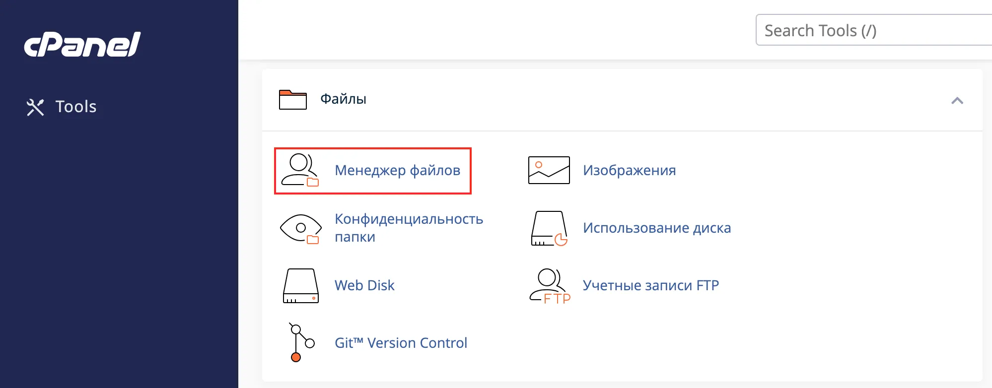Open Использование диска link
The height and width of the screenshot is (388, 992).
(x=656, y=228)
